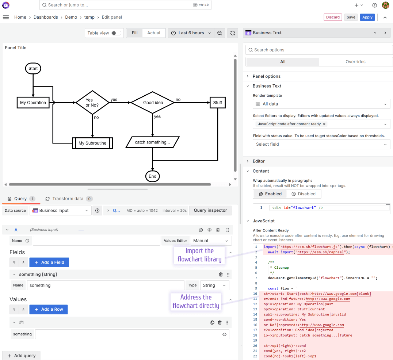Screen dimensions: 393x360
Task: Toggle the Table view switch
Action: coord(116,33)
